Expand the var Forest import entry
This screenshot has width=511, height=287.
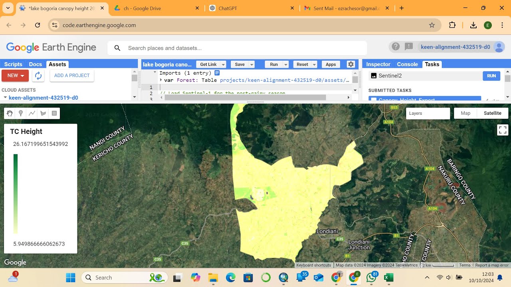tap(161, 80)
